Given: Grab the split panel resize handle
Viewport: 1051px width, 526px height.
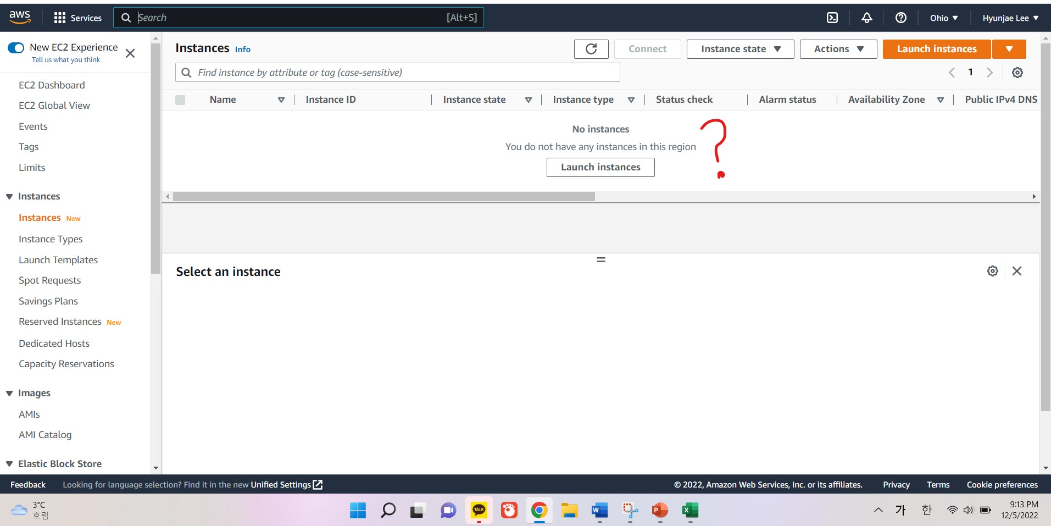Looking at the screenshot, I should tap(601, 259).
